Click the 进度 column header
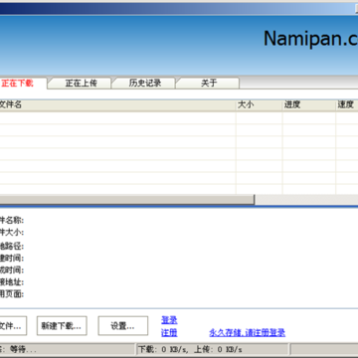 (309, 105)
